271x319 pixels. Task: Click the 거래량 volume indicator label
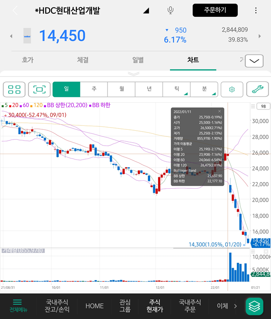tap(23, 250)
